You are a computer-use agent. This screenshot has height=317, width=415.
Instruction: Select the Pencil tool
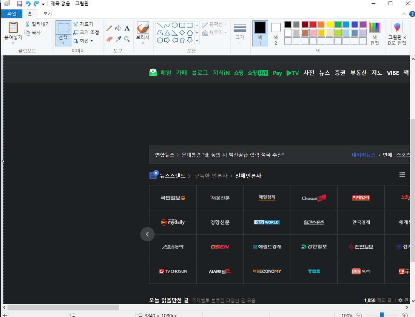(110, 28)
